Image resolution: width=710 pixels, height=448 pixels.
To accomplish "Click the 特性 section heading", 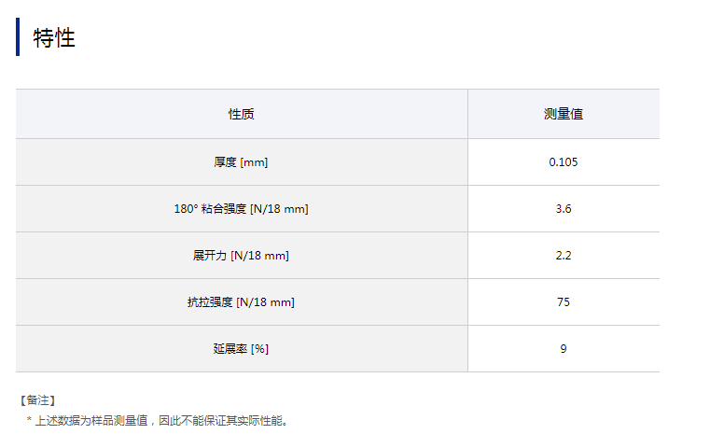I will tap(54, 38).
